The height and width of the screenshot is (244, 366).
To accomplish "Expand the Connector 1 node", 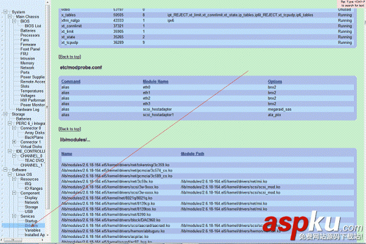I will pyautogui.click(x=14, y=142).
